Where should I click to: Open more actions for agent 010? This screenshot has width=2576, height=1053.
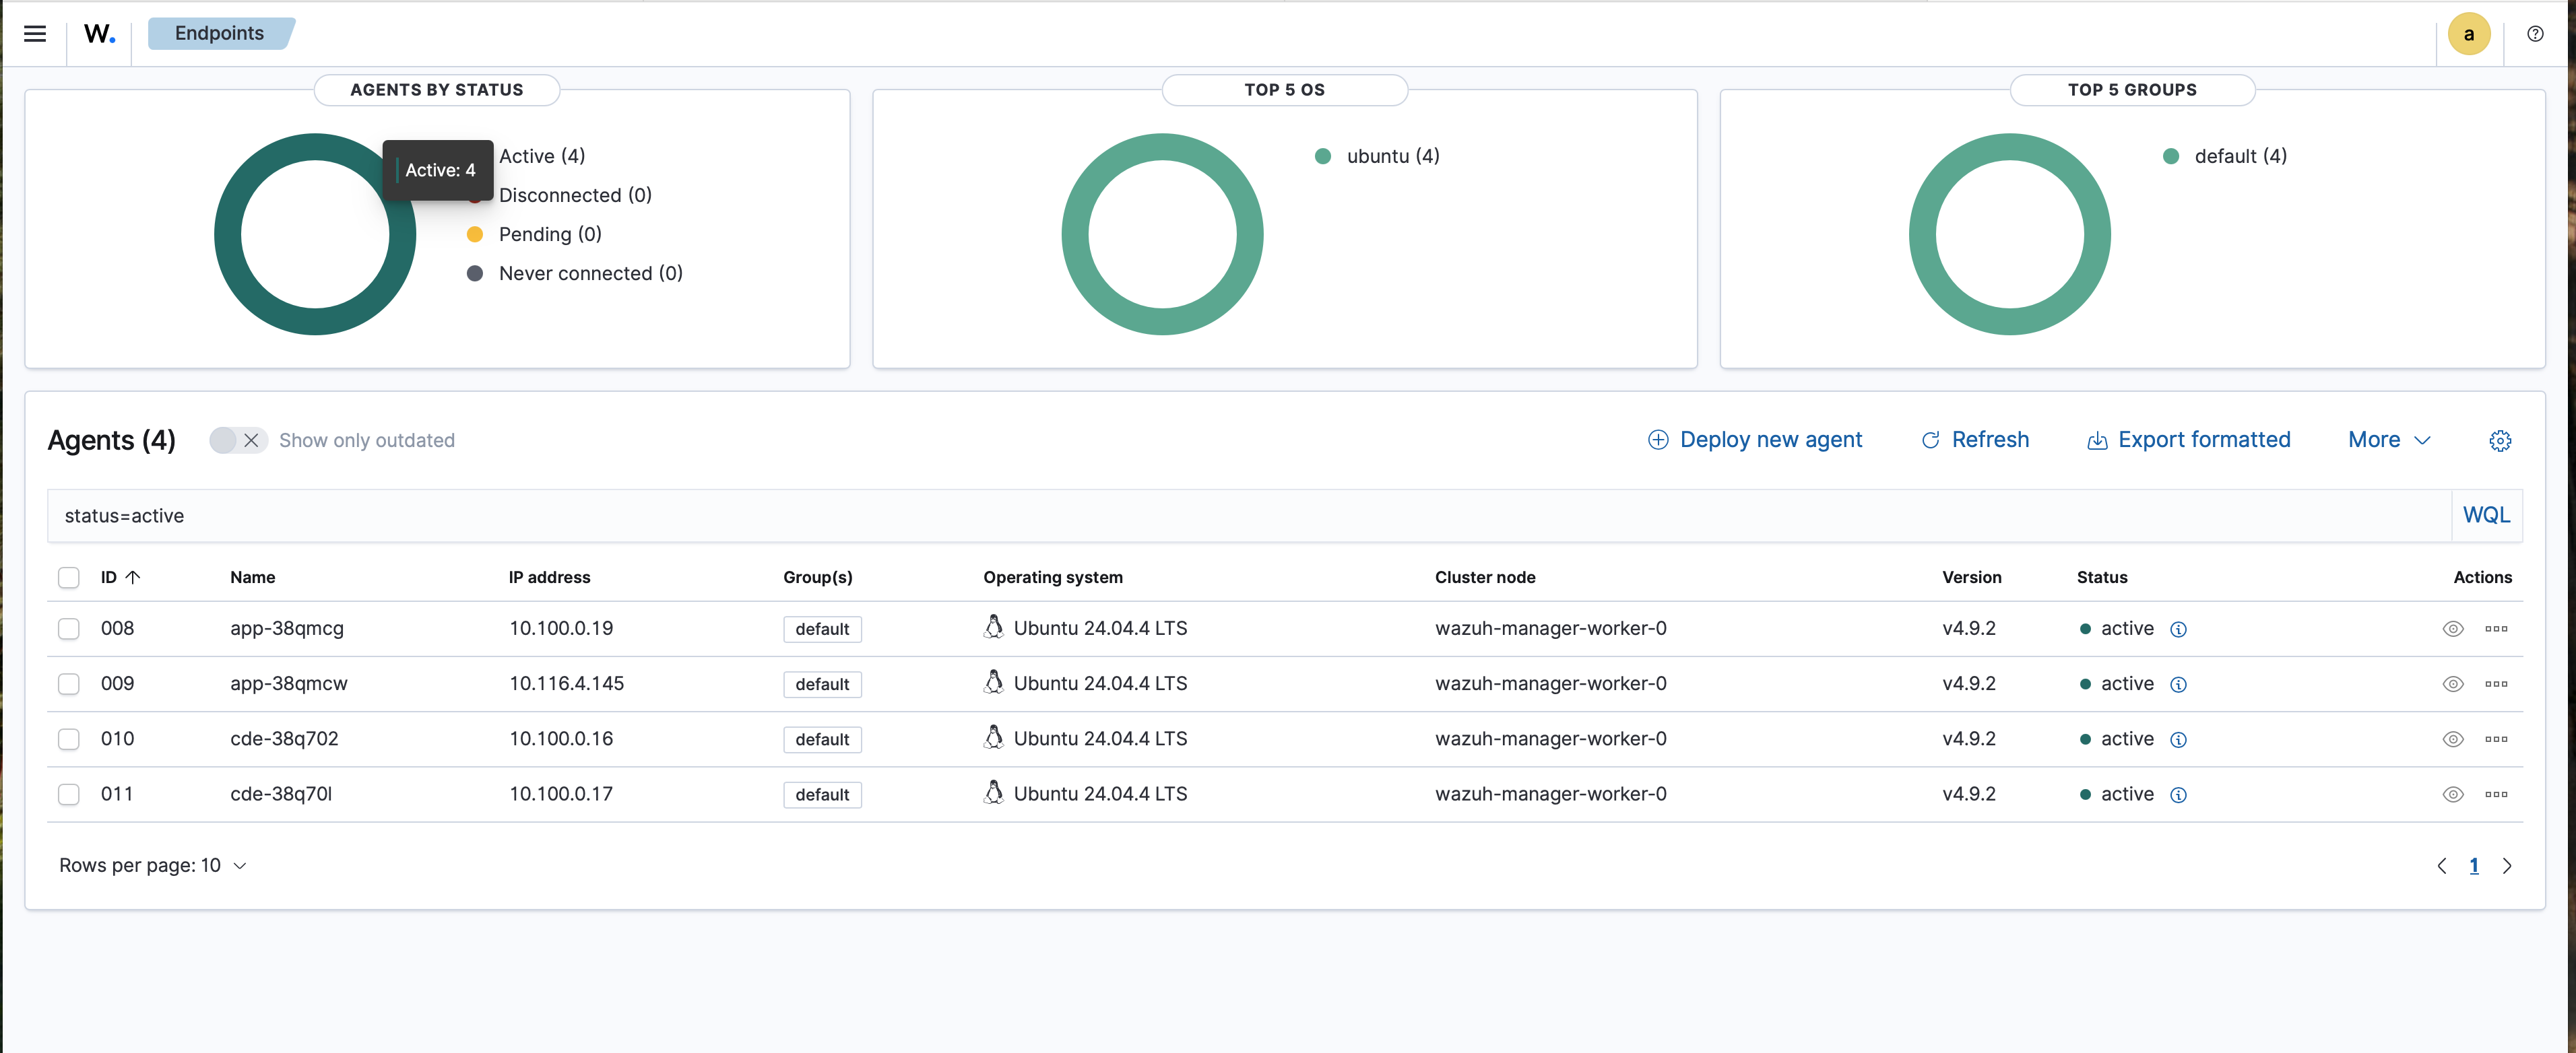2496,739
